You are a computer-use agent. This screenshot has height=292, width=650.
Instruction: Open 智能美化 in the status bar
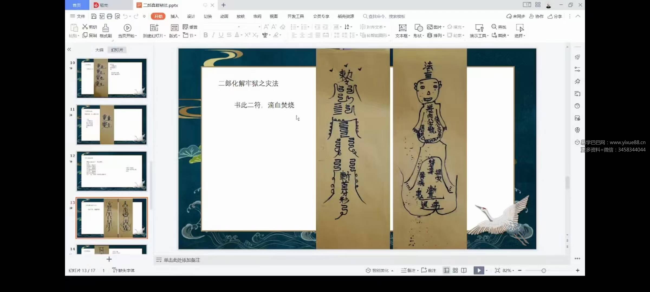pos(379,270)
